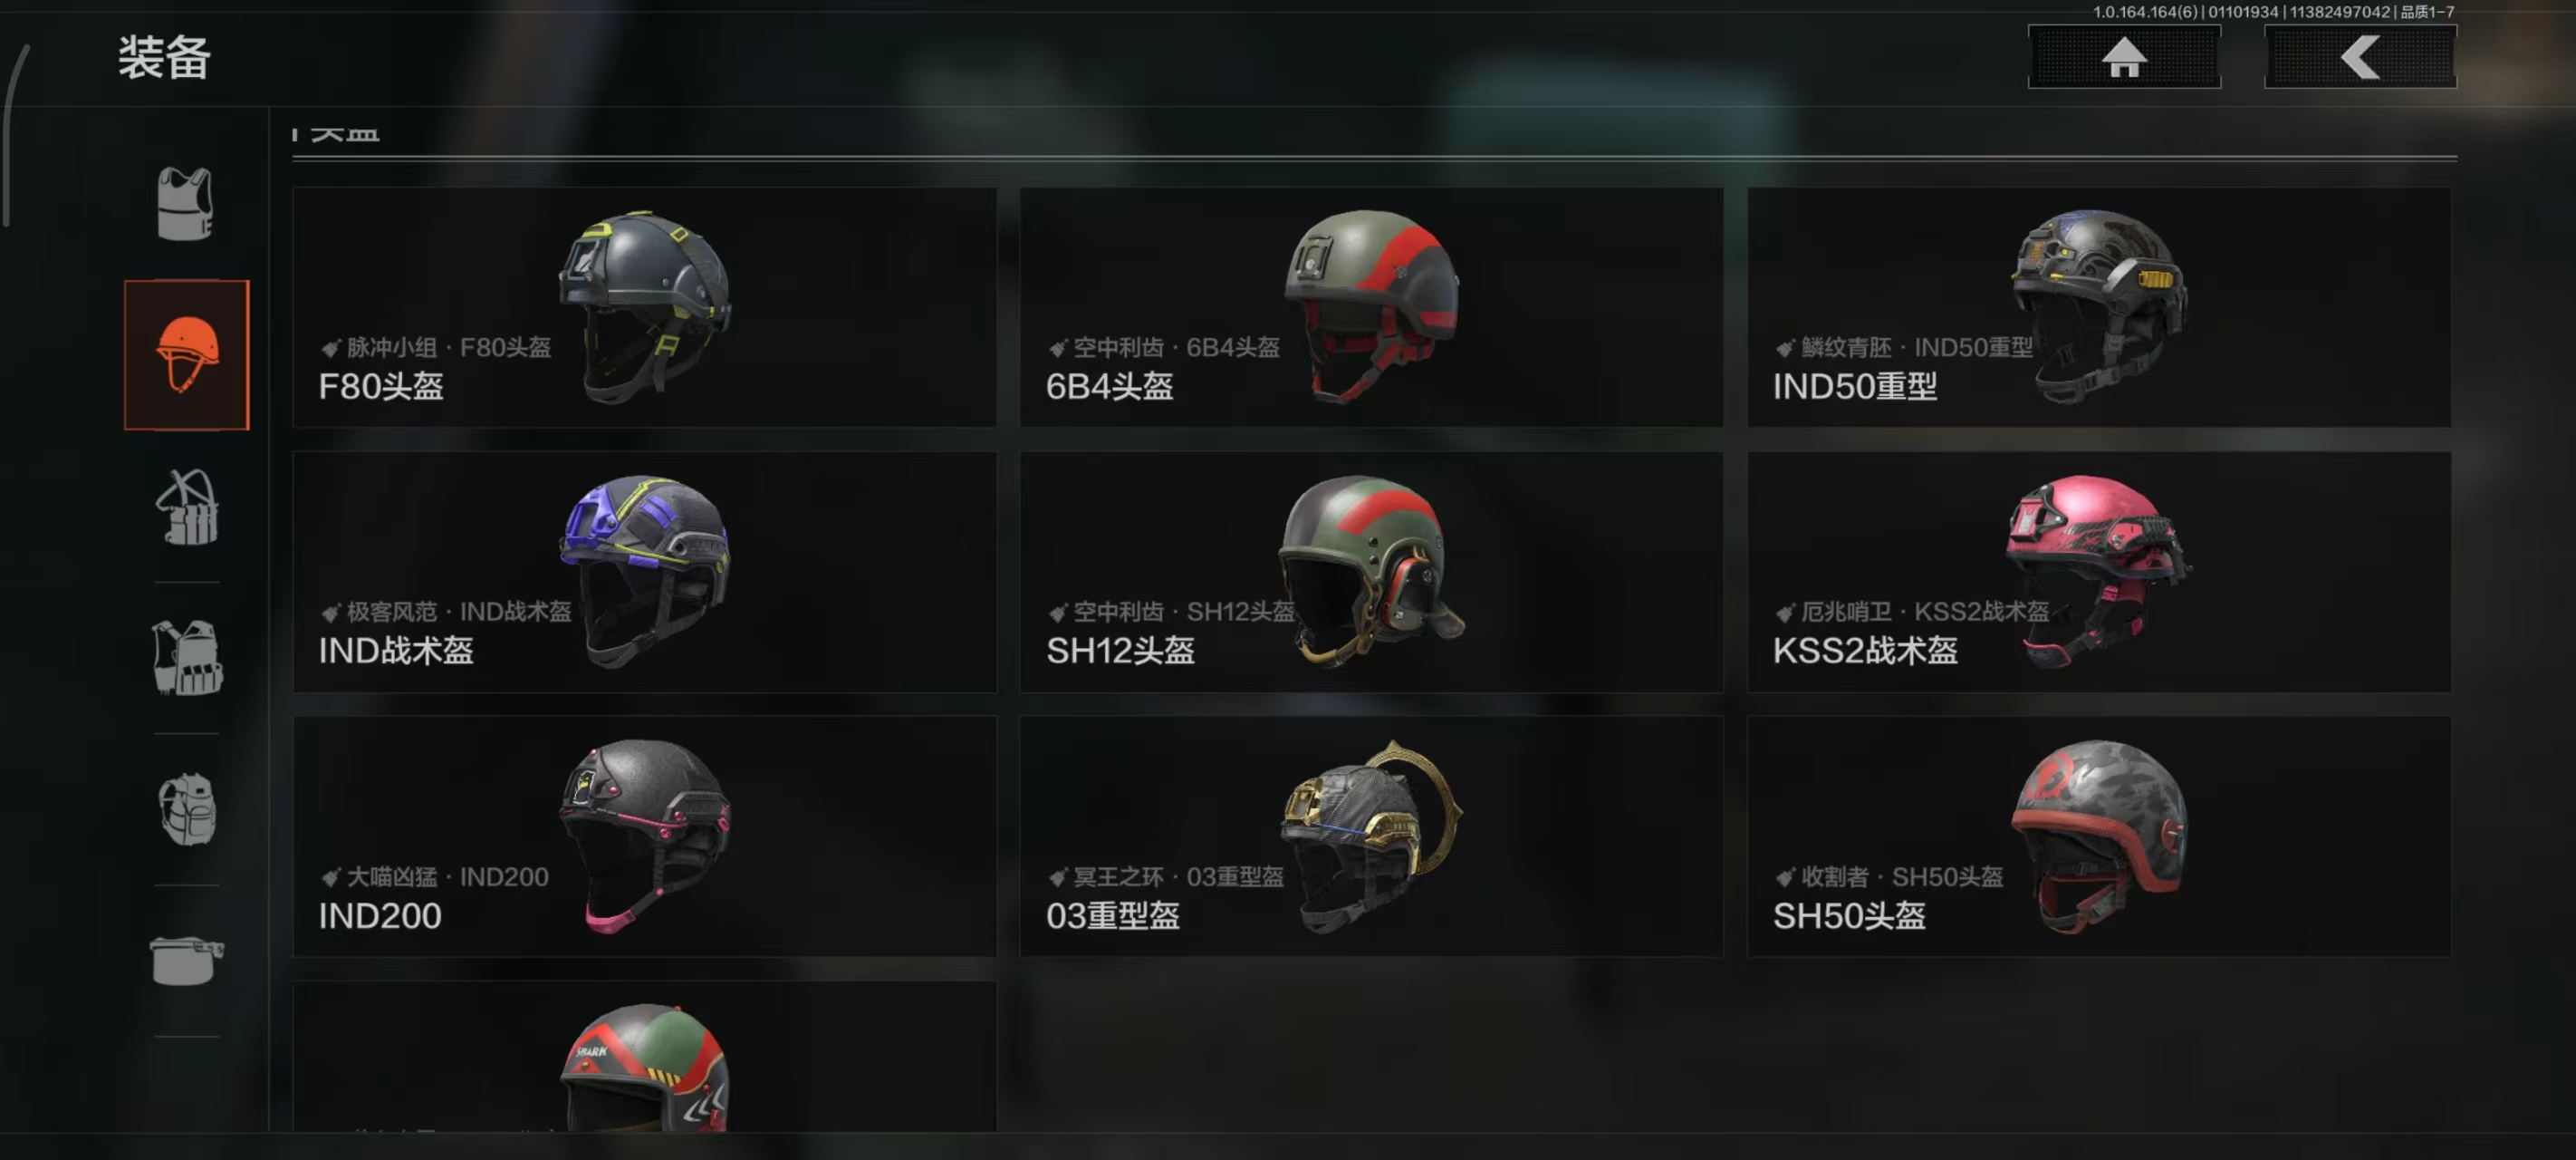Click the version info text at top
The width and height of the screenshot is (2576, 1160).
(2273, 12)
